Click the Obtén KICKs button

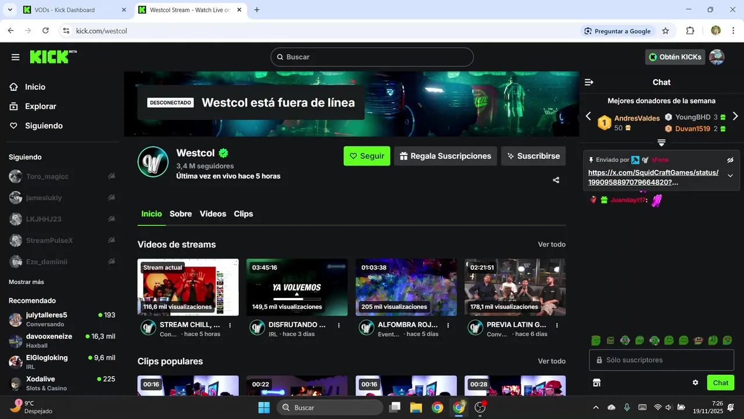(675, 57)
